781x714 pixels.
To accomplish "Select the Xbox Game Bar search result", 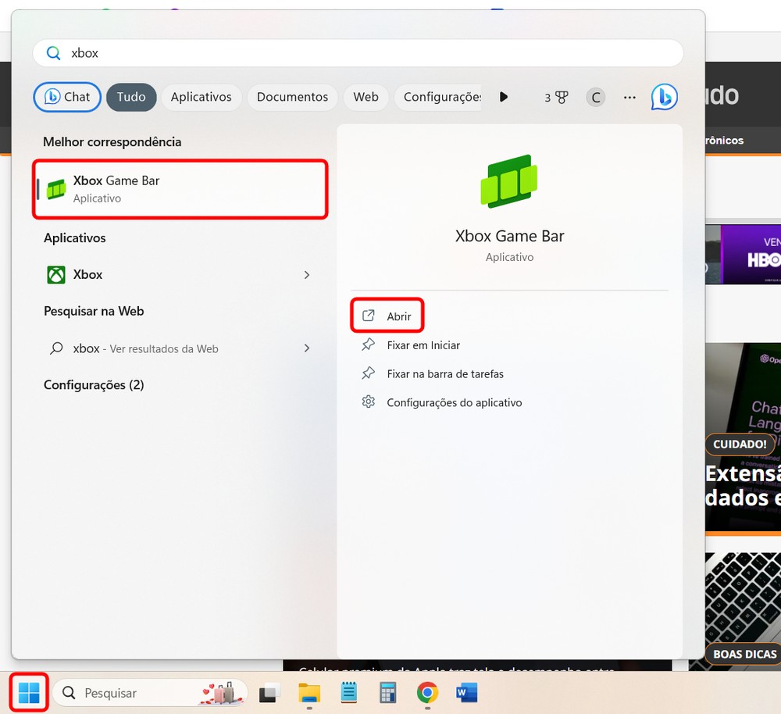I will [x=180, y=188].
